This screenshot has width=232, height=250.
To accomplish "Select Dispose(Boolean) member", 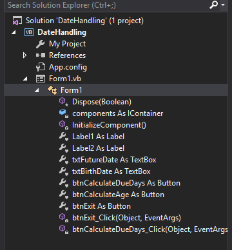I will point(102,102).
